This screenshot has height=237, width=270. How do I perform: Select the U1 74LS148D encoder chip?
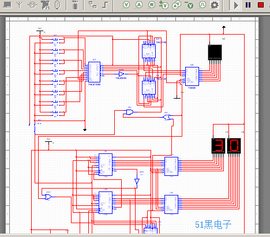tap(94, 72)
